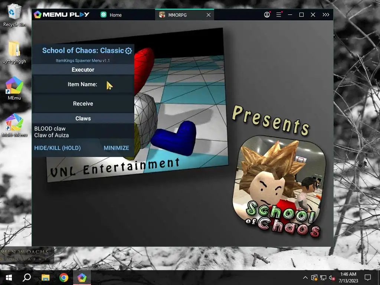Click the MEmu Play logo
Viewport: 380px width, 285px height.
pos(62,14)
